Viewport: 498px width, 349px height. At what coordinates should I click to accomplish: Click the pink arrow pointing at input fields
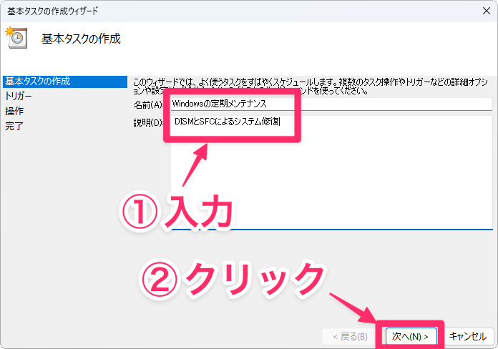point(195,166)
